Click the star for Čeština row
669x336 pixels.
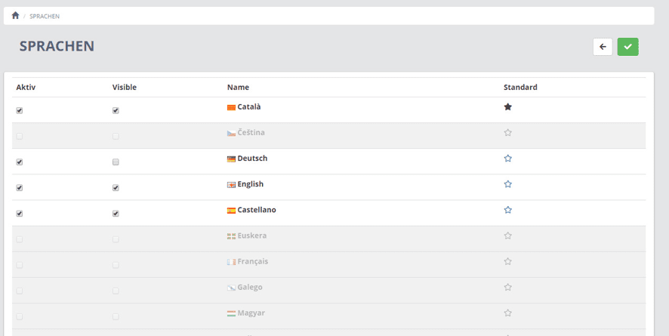point(507,133)
